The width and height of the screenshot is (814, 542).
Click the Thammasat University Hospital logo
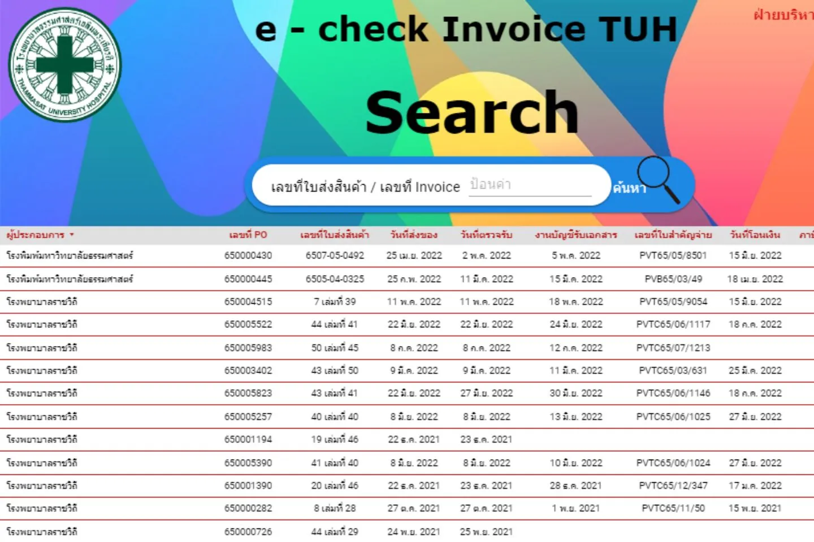click(64, 65)
